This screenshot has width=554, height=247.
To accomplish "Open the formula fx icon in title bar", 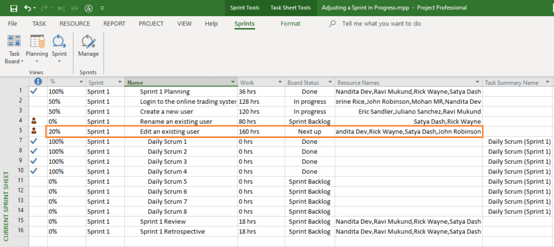I will coord(88,8).
